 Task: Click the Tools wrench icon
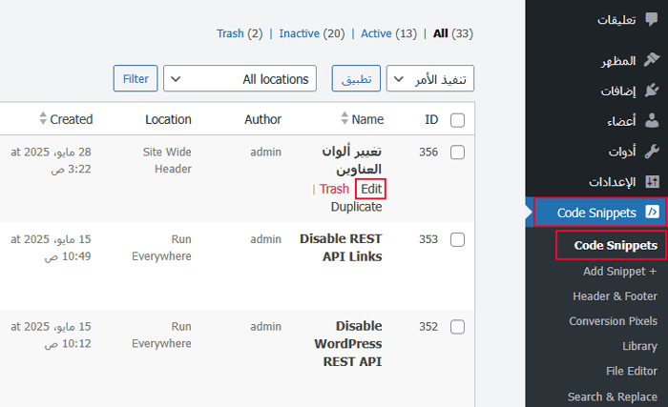point(652,151)
